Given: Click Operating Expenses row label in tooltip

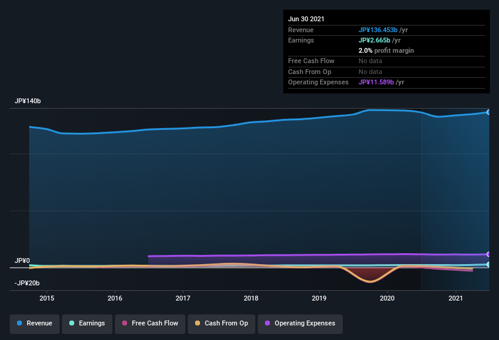Looking at the screenshot, I should [x=318, y=83].
